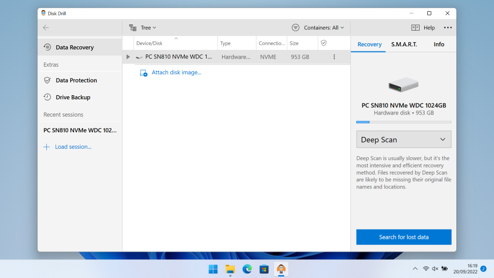Open row options menu for PC SN810 disk
The height and width of the screenshot is (278, 494).
334,57
